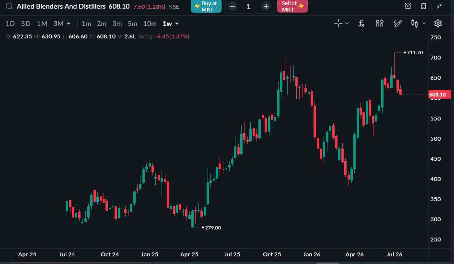
Task: Open the symbol search magnifier icon
Action: pyautogui.click(x=9, y=6)
